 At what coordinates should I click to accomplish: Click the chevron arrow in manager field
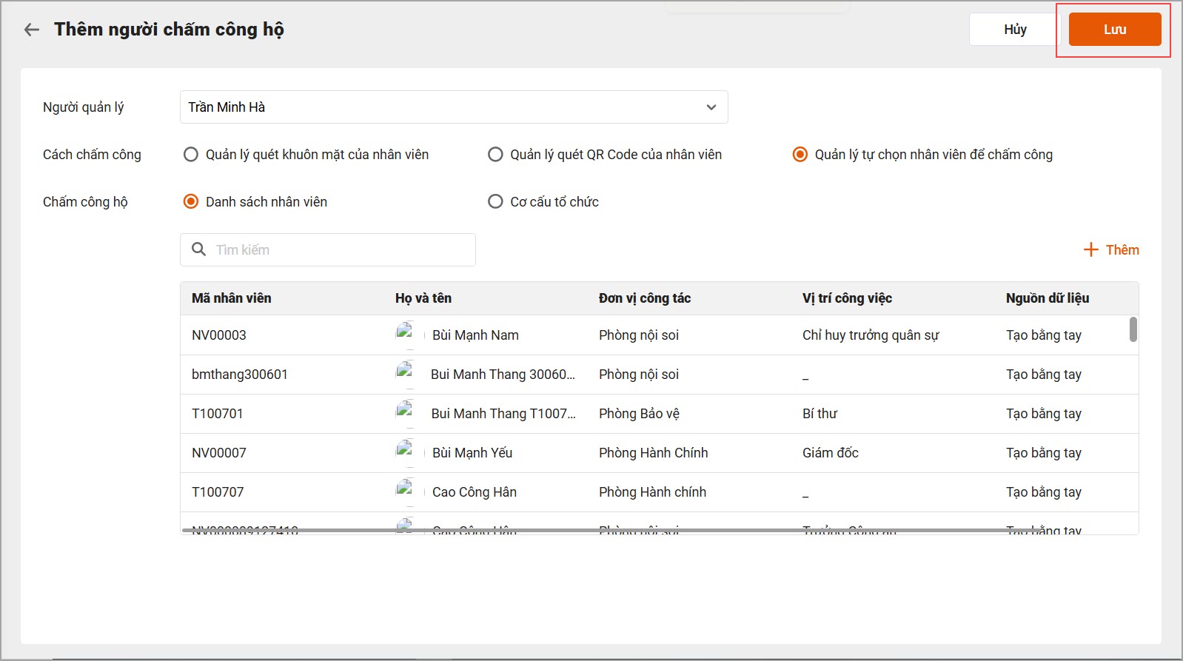click(711, 107)
